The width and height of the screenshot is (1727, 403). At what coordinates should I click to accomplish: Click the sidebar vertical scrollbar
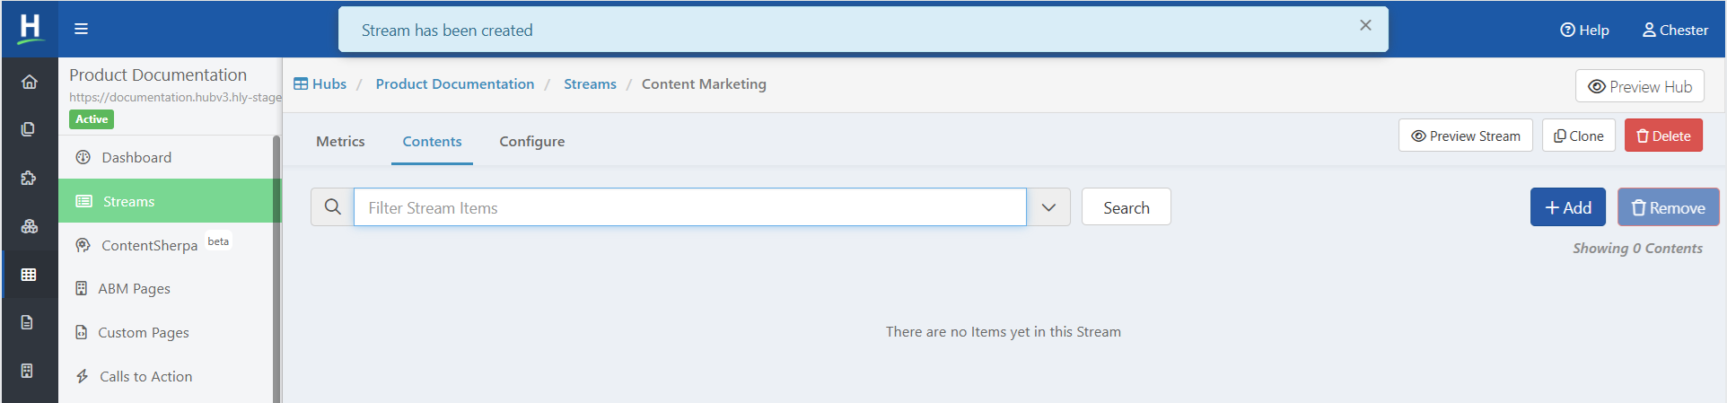click(276, 269)
